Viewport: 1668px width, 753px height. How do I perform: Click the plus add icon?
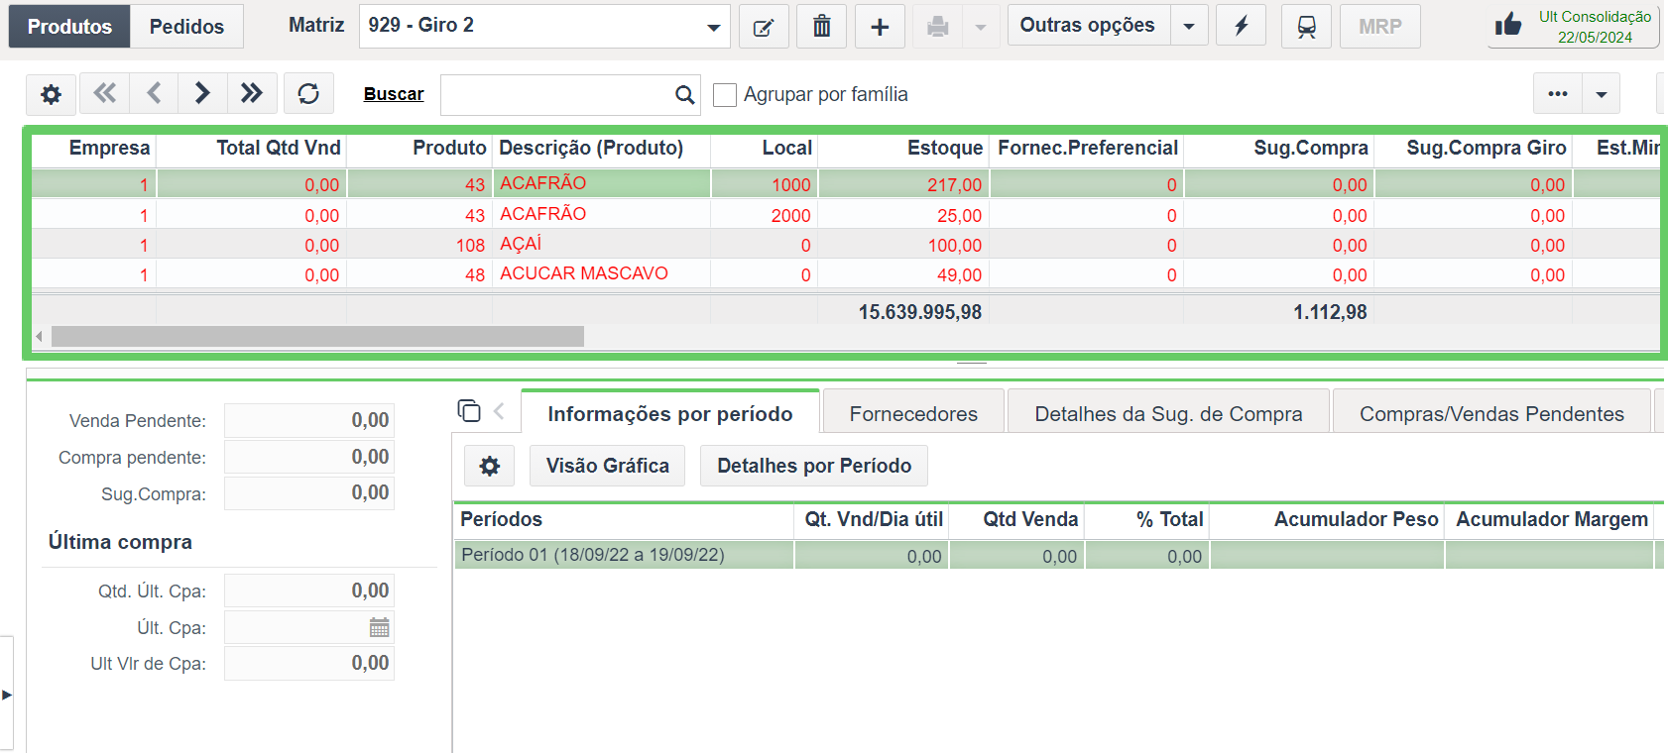point(880,27)
